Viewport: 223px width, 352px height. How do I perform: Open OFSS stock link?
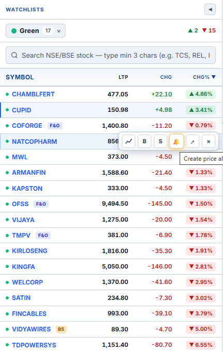coord(20,204)
